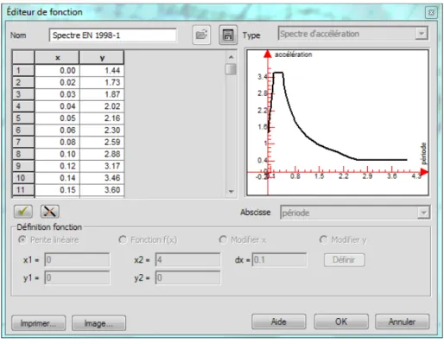This screenshot has height=344, width=444.
Task: Click the OK button
Action: tap(341, 322)
